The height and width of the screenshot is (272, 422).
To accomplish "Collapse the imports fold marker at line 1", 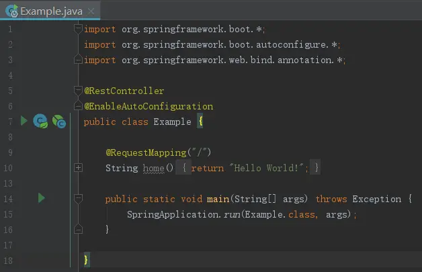I will tap(78, 28).
